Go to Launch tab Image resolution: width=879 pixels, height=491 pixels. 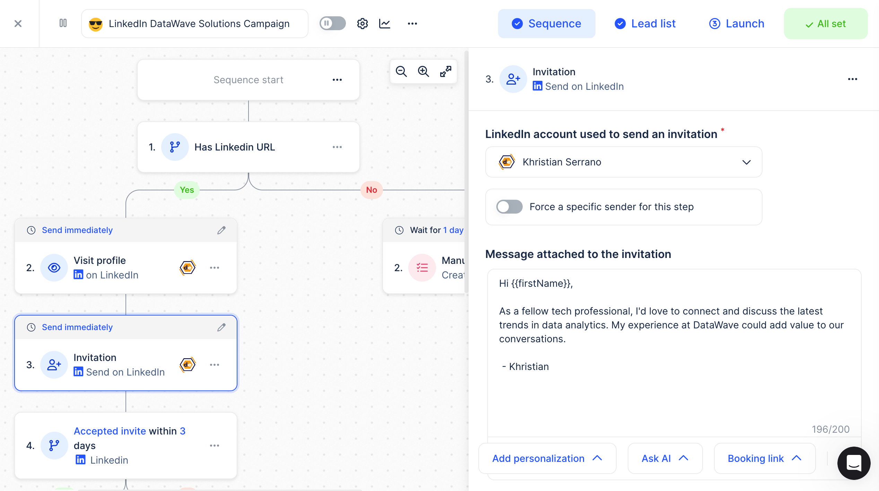[737, 24]
